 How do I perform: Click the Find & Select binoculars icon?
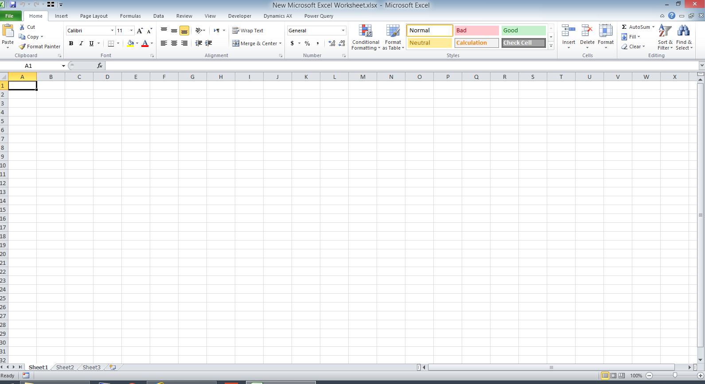684,31
